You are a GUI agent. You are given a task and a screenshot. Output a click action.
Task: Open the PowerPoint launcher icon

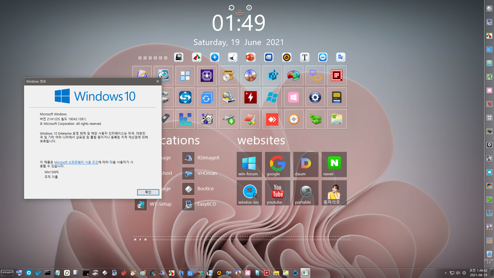250,57
